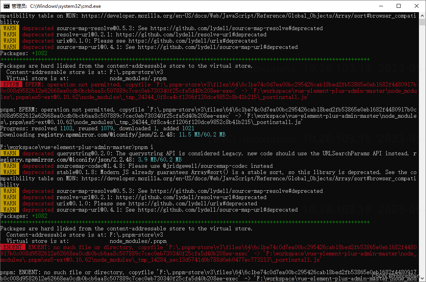Image resolution: width=426 pixels, height=282 pixels.
Task: Click 'added 1021' in the Progress line
Action: point(179,128)
